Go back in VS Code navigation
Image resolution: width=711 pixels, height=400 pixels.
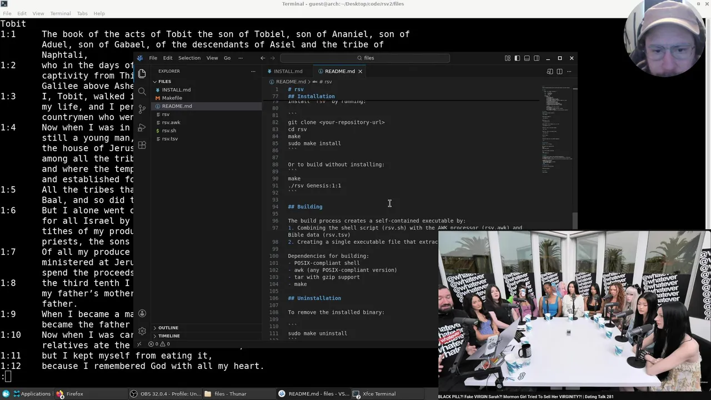tap(263, 58)
